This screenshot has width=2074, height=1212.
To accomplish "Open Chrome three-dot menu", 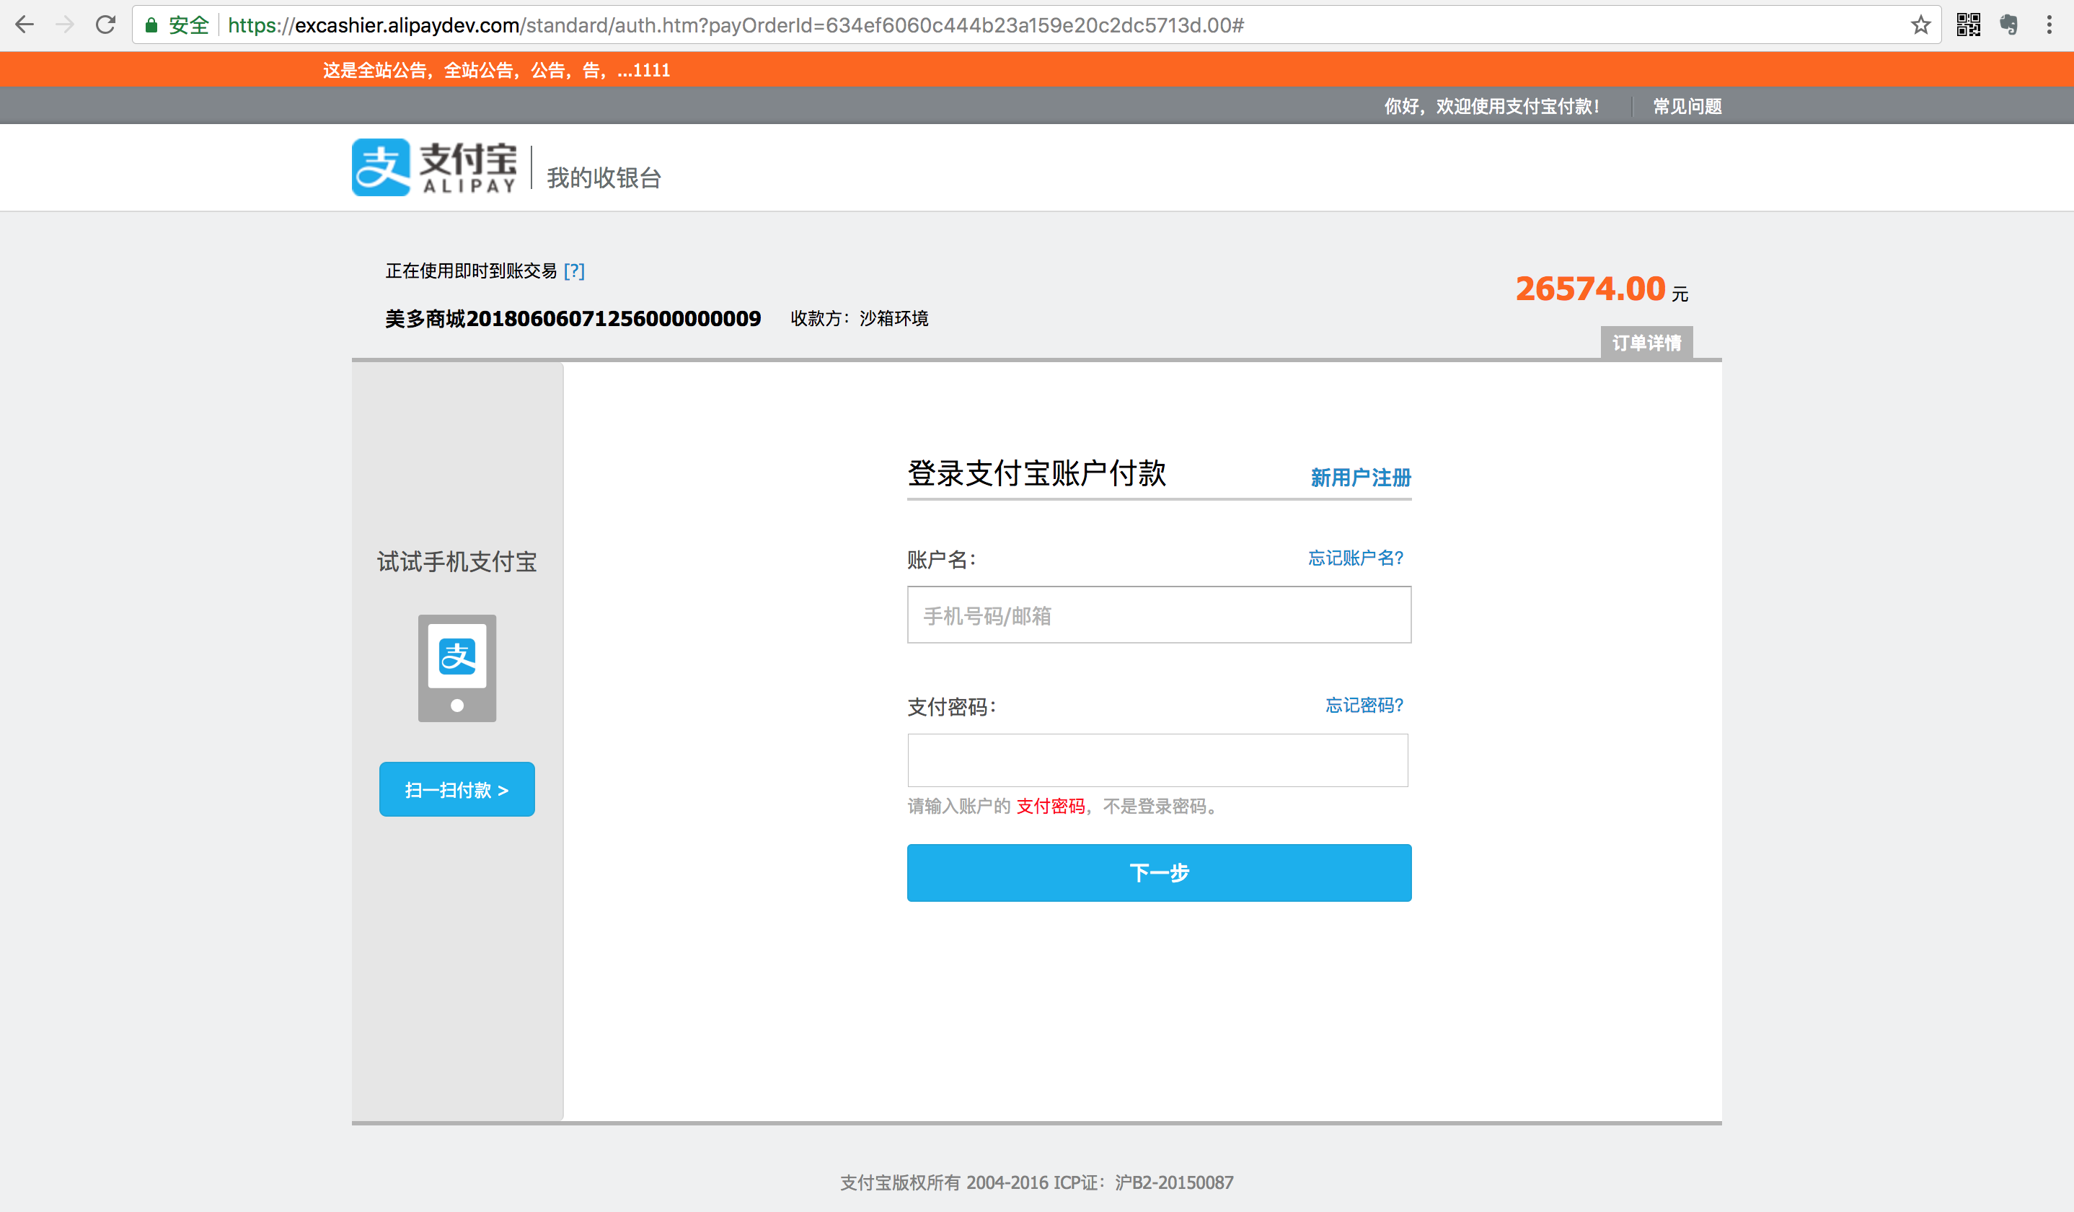I will tap(2049, 25).
